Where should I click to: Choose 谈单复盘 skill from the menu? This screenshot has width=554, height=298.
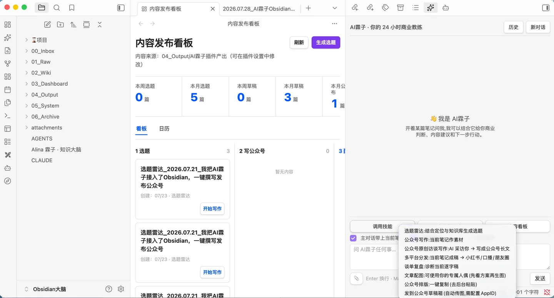pyautogui.click(x=457, y=266)
